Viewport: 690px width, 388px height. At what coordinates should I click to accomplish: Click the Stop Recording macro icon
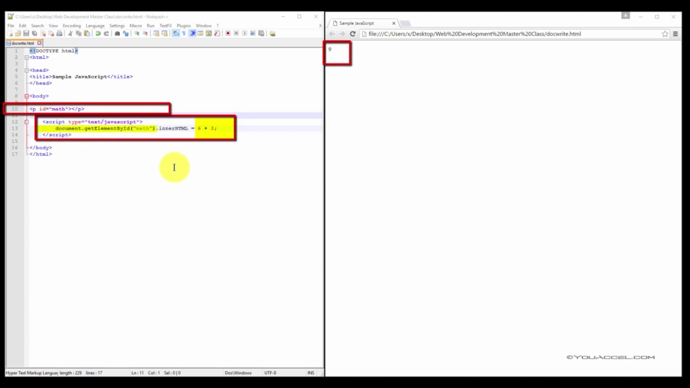point(236,33)
